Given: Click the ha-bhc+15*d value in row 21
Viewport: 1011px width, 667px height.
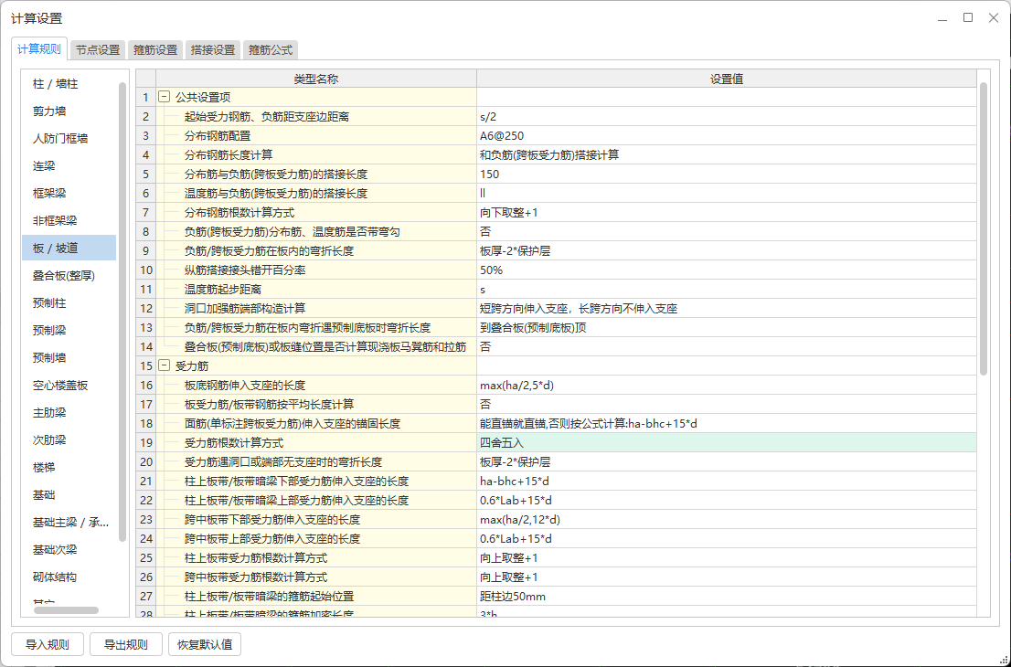Looking at the screenshot, I should pyautogui.click(x=727, y=482).
